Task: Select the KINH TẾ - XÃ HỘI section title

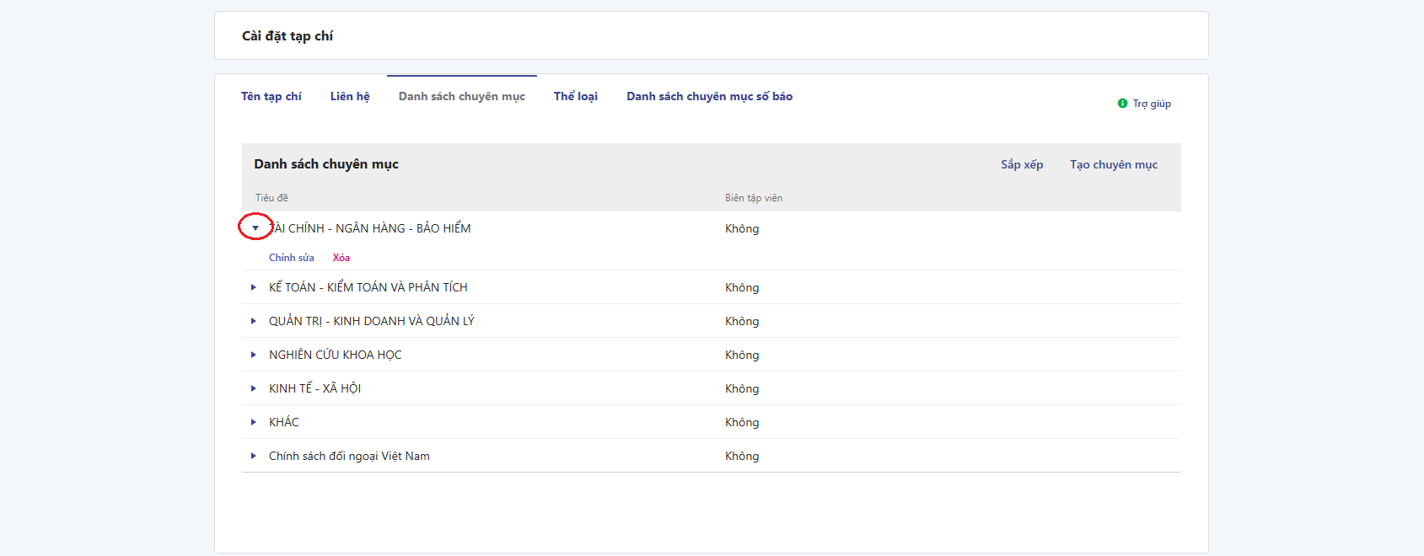Action: [314, 388]
